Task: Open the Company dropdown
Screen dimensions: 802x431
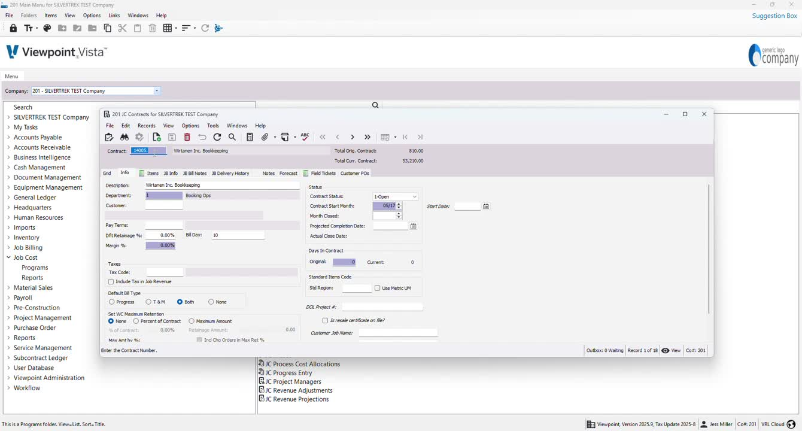Action: (157, 91)
